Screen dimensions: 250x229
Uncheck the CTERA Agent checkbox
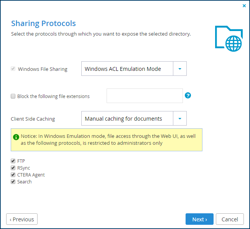[x=13, y=175]
